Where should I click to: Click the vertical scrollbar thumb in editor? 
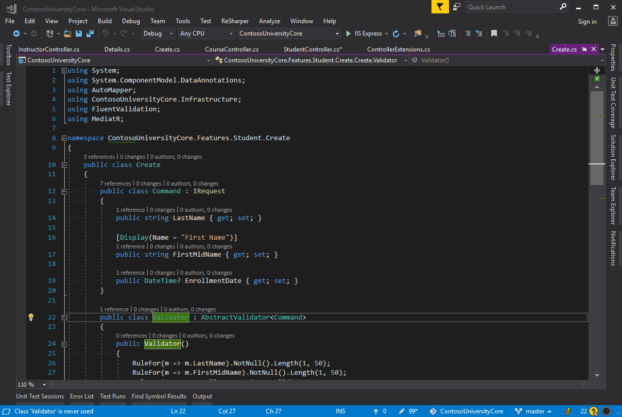(597, 138)
